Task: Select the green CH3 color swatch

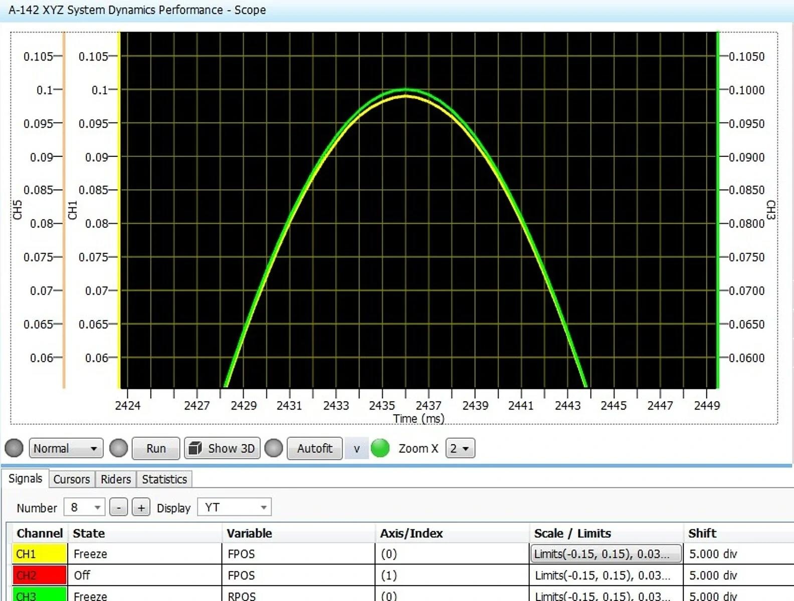Action: tap(40, 594)
